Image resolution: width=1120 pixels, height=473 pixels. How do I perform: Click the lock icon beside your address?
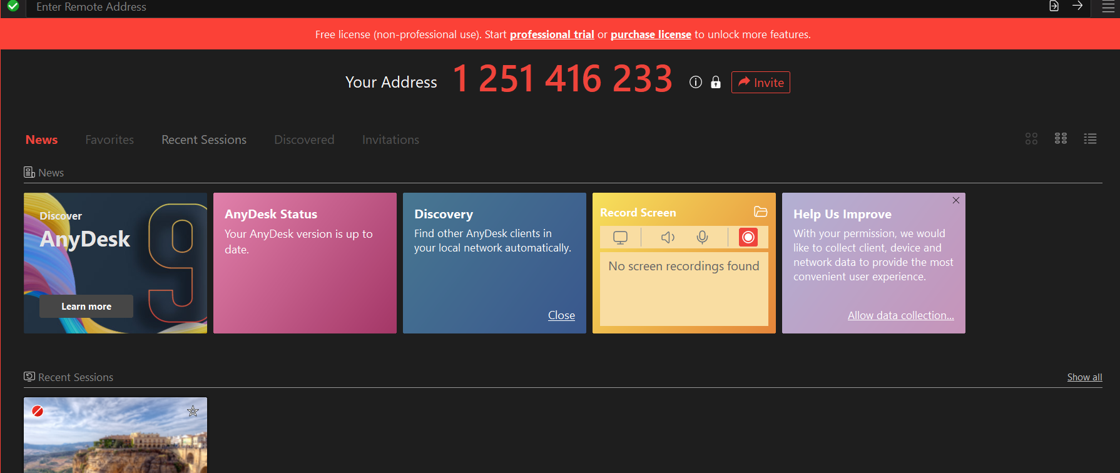[x=716, y=82]
